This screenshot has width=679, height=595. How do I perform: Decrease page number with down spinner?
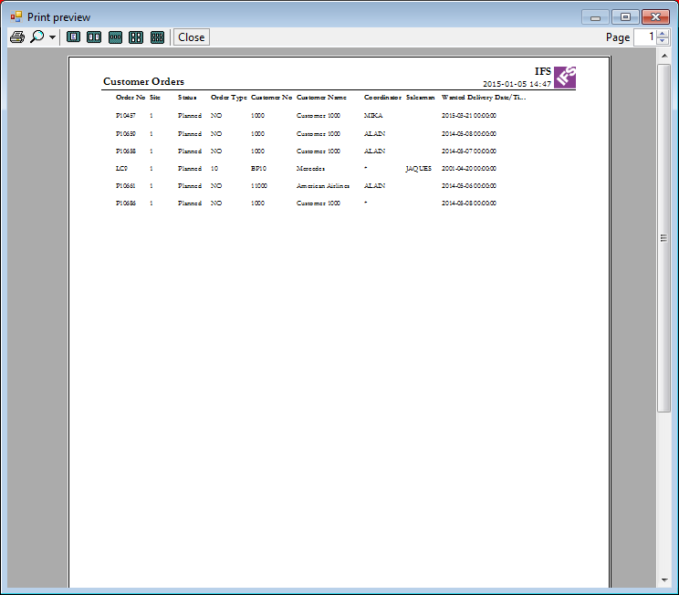coord(663,41)
